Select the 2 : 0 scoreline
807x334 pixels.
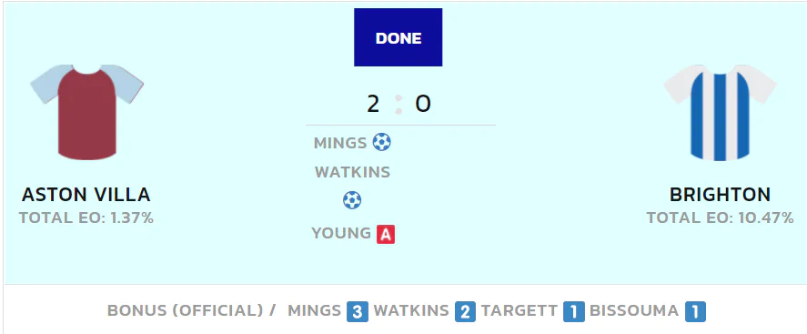398,105
